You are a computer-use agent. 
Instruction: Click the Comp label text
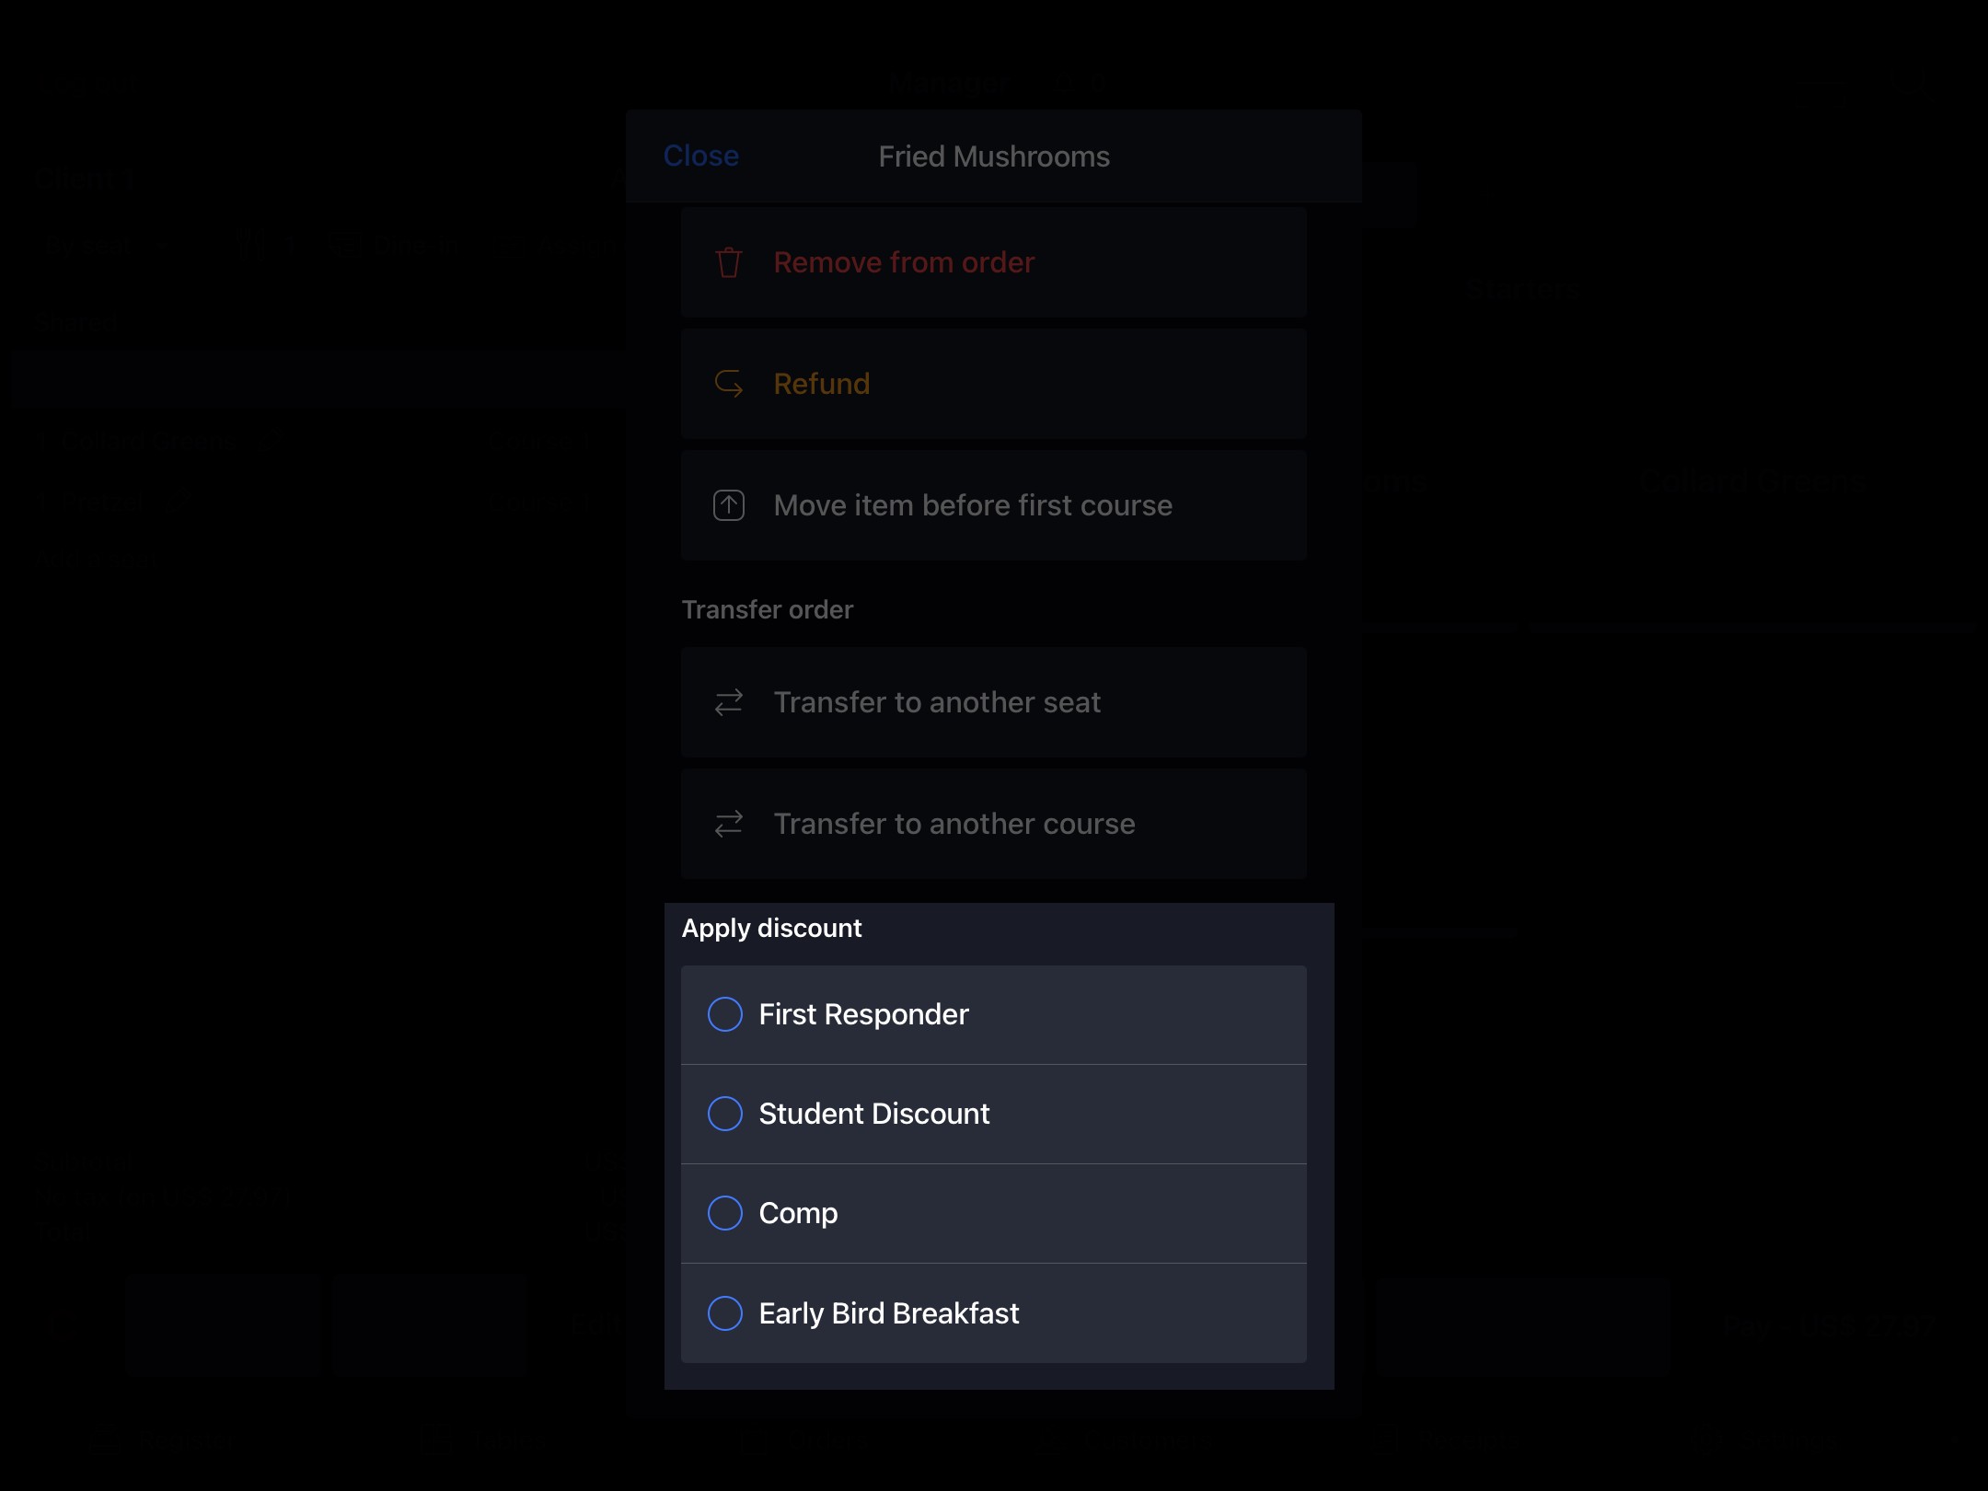pyautogui.click(x=798, y=1214)
